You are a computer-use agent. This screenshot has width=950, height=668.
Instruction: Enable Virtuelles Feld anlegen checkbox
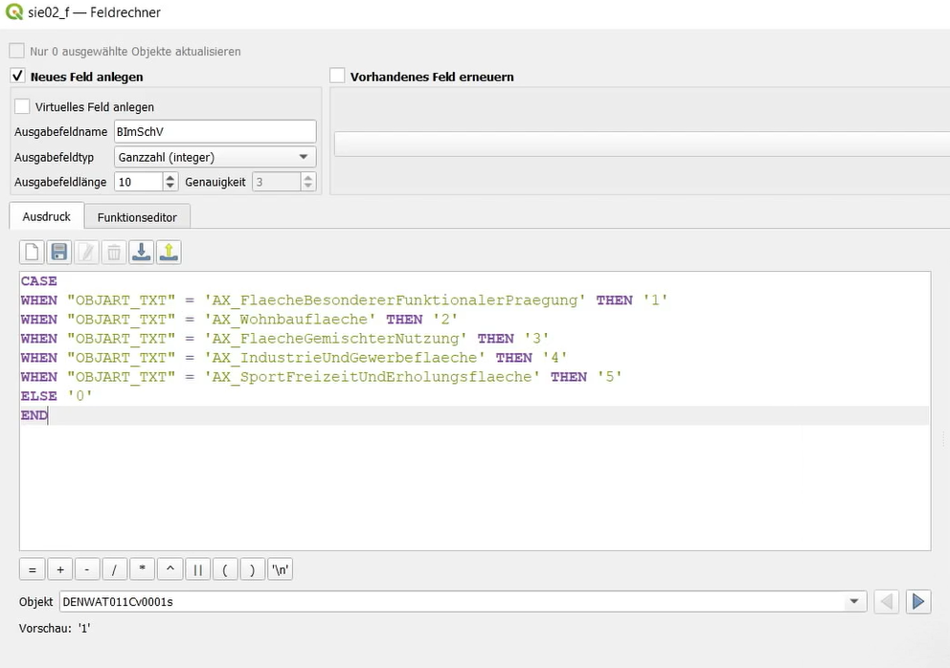pos(22,106)
